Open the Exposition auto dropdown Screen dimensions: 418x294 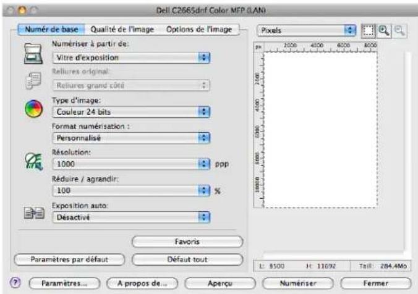pyautogui.click(x=131, y=217)
